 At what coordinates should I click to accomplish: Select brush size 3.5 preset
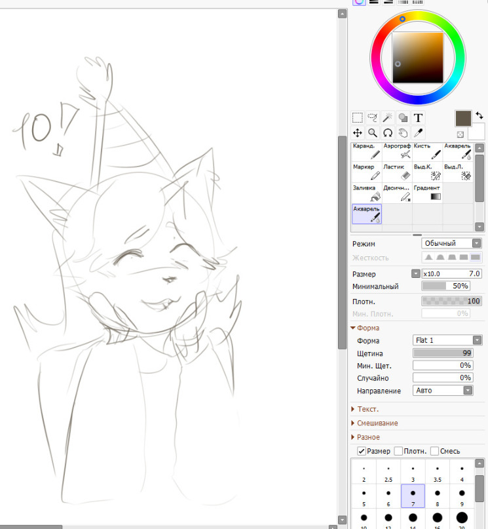pyautogui.click(x=437, y=473)
